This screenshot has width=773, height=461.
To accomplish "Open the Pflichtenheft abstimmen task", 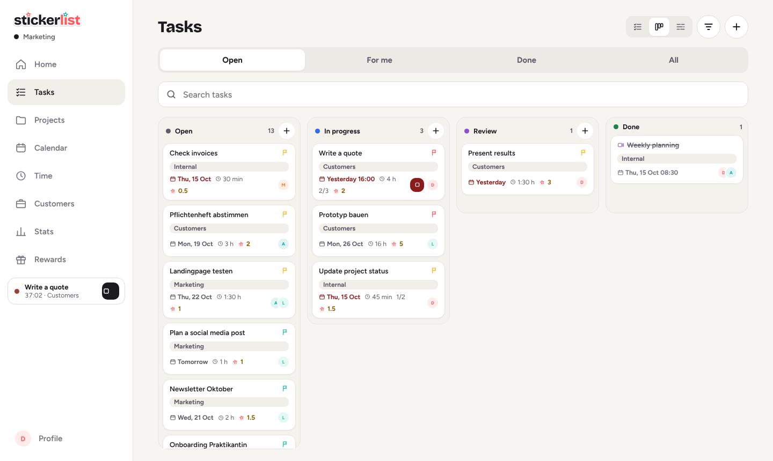I will 229,229.
